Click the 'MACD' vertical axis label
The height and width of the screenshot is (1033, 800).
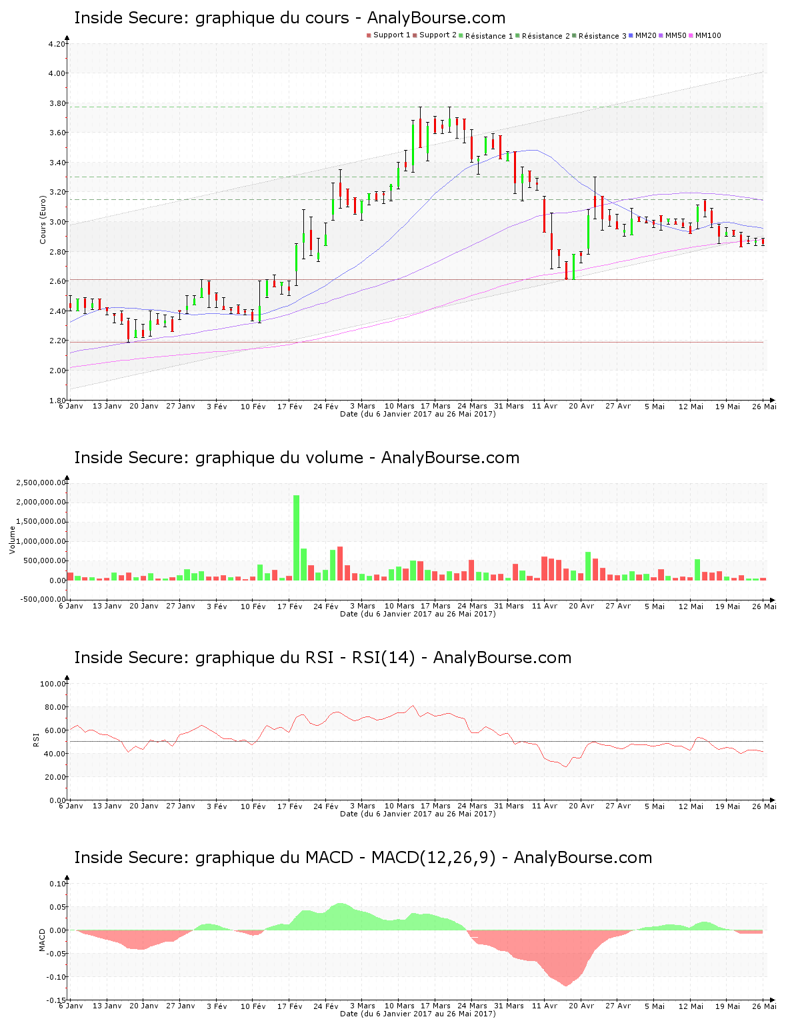(x=43, y=940)
